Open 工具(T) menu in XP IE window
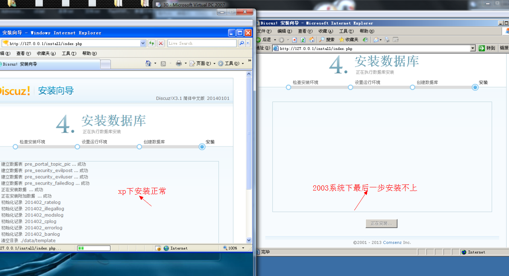Image resolution: width=509 pixels, height=276 pixels. point(69,53)
